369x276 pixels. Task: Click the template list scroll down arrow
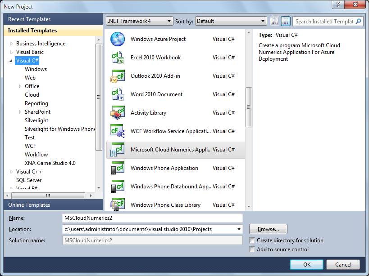(x=249, y=206)
